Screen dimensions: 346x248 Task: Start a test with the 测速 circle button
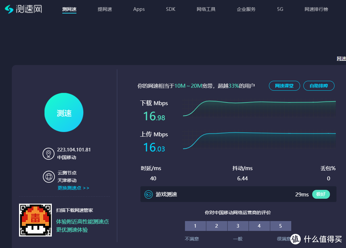tap(64, 112)
